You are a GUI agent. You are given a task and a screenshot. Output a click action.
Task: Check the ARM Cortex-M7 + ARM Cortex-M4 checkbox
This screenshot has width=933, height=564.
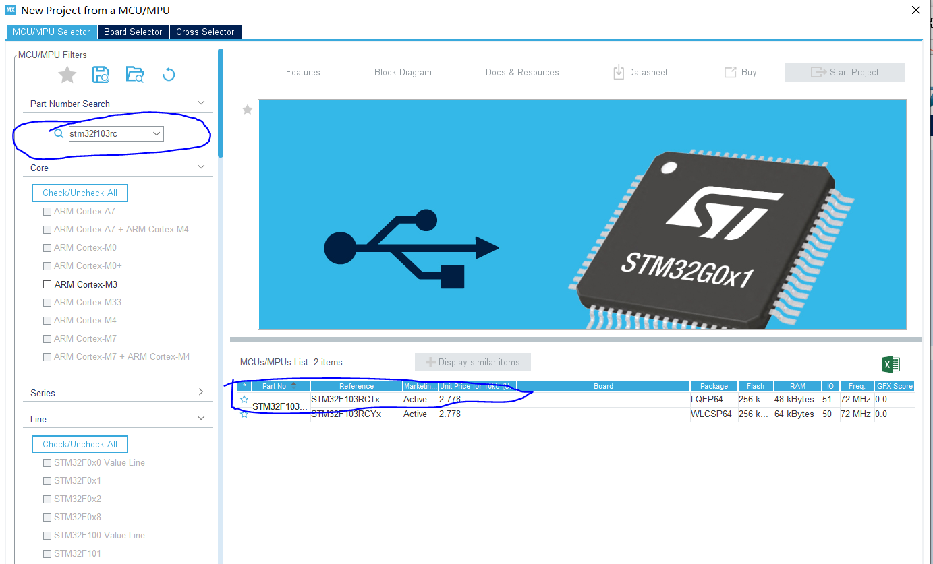(x=47, y=356)
